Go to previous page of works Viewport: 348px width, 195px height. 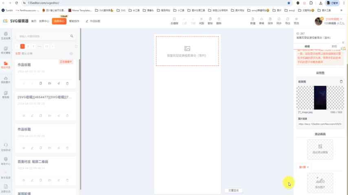tap(17, 46)
